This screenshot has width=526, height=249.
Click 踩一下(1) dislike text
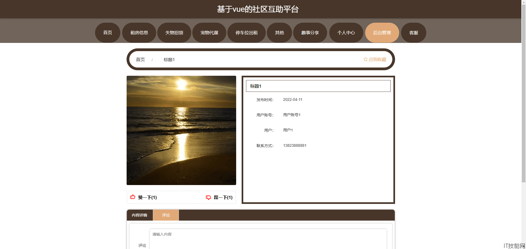tap(223, 197)
